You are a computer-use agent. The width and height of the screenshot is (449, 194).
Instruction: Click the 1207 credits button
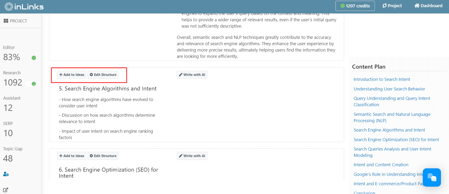click(355, 6)
